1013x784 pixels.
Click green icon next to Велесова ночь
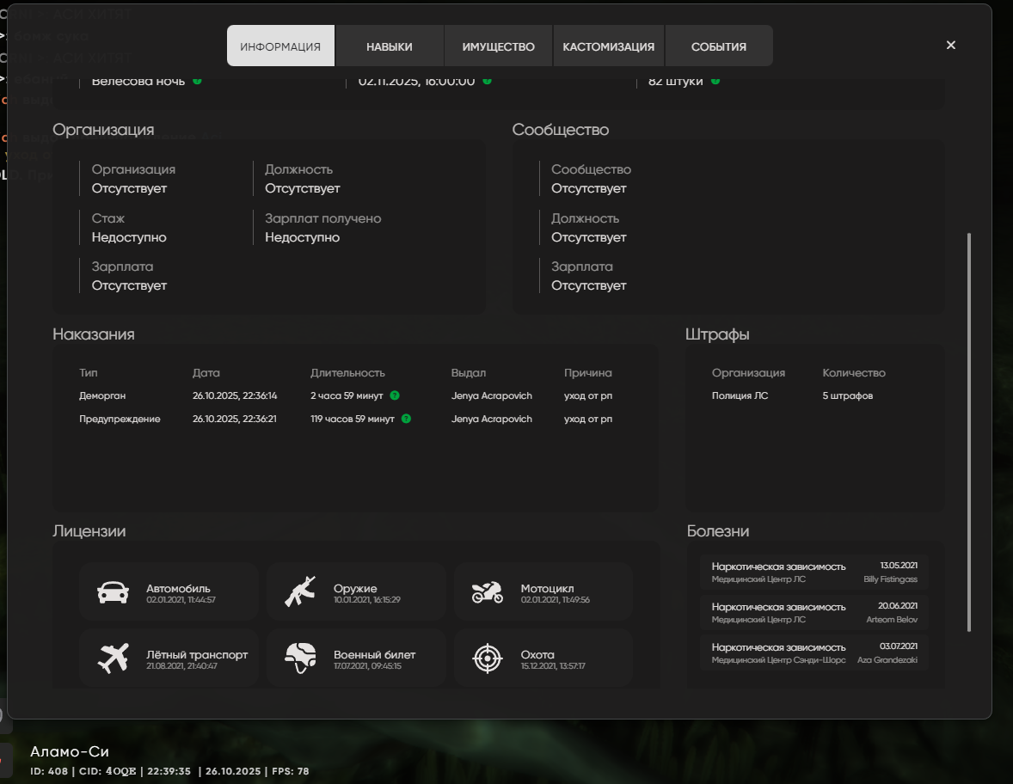pos(197,81)
